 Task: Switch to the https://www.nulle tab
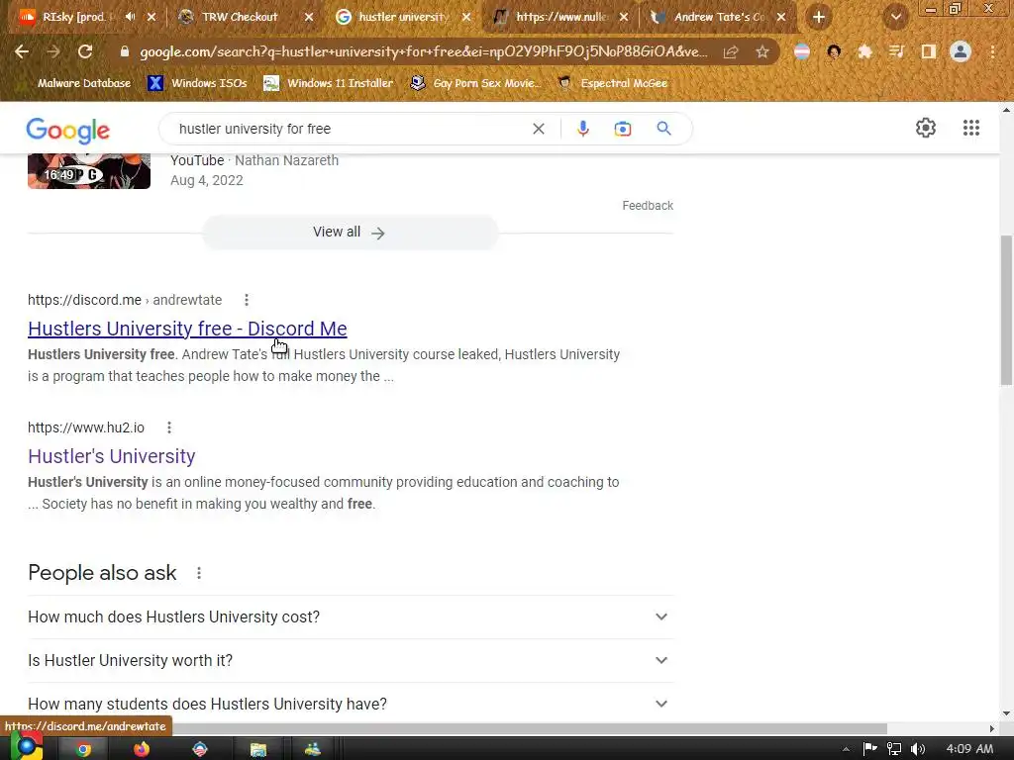tap(561, 17)
